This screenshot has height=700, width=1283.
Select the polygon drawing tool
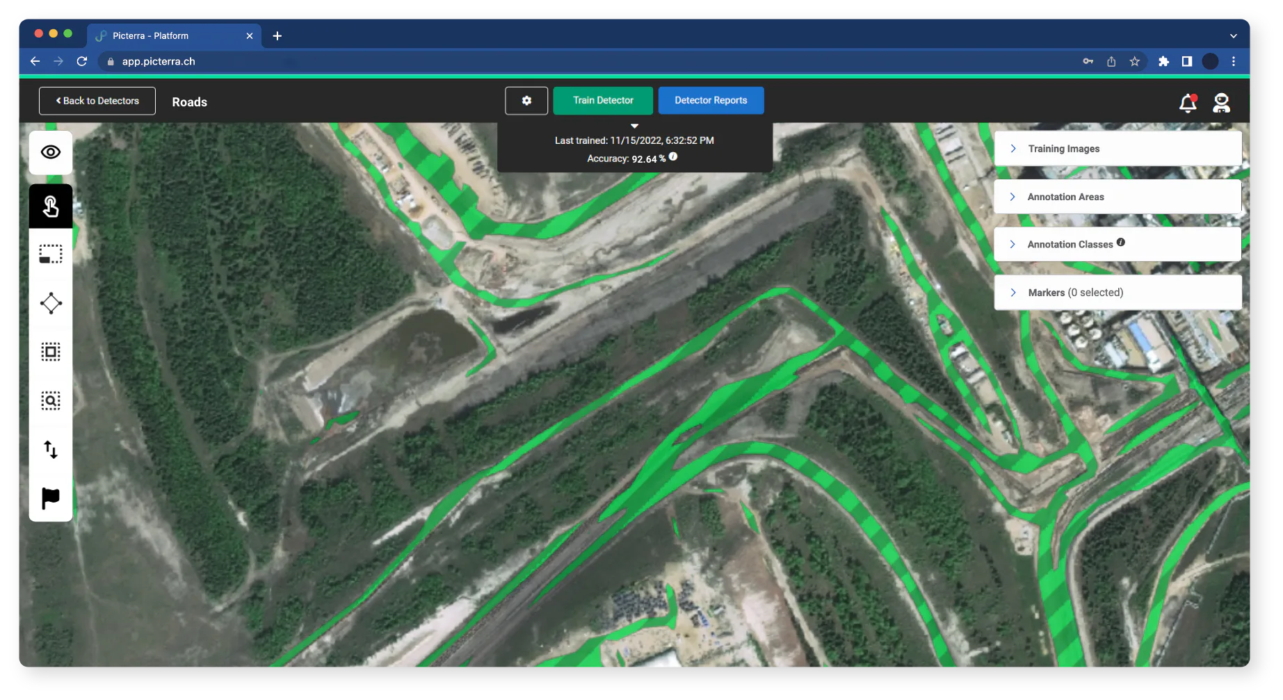point(51,303)
